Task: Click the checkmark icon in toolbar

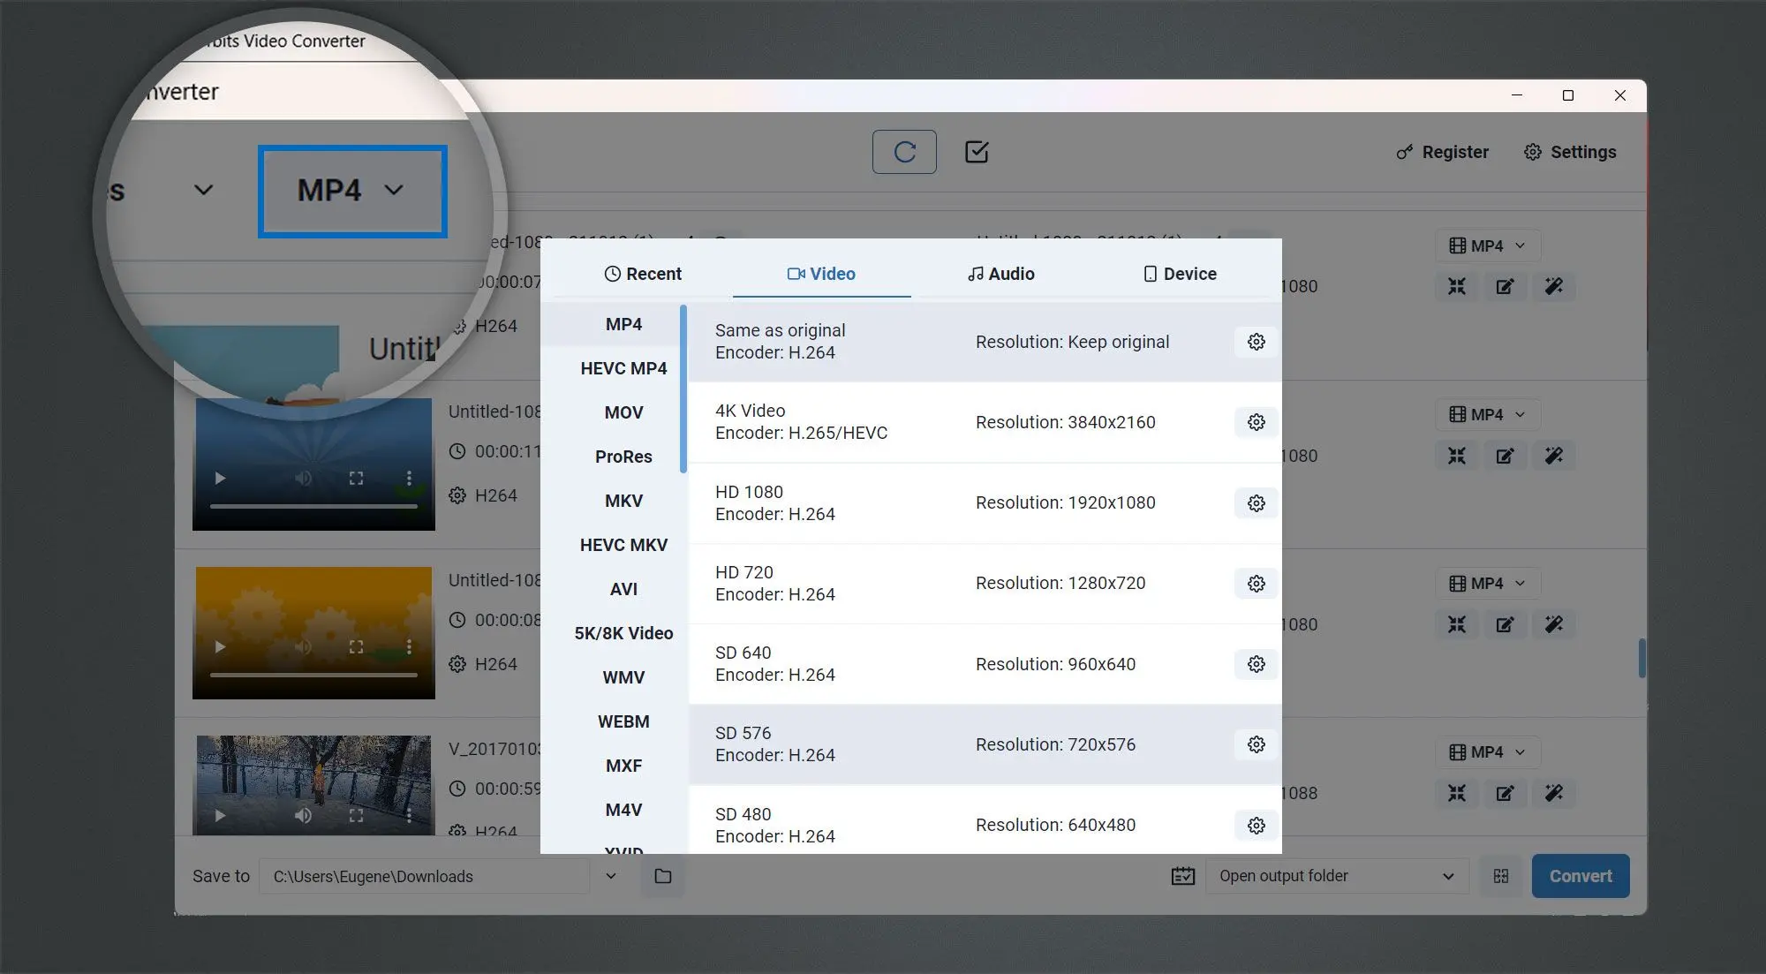Action: pos(976,151)
